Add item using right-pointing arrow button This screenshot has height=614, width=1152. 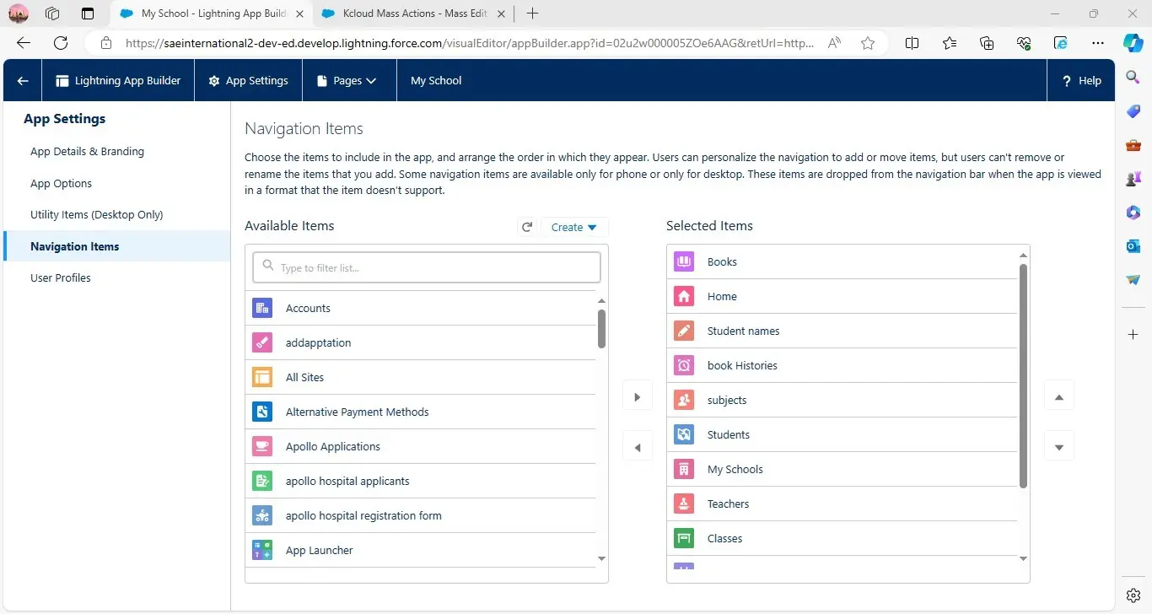pos(638,396)
